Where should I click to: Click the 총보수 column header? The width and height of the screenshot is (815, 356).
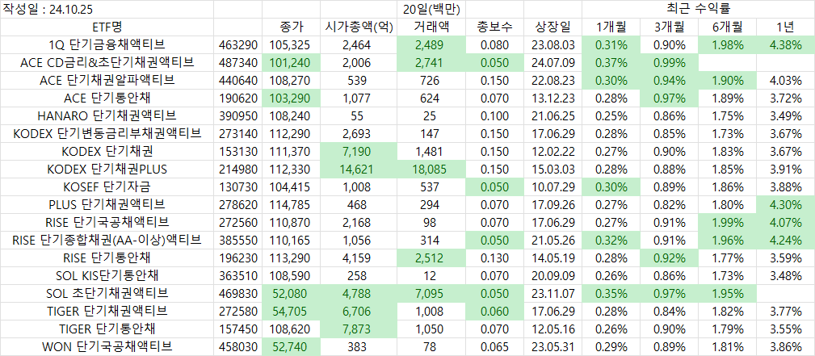[495, 27]
